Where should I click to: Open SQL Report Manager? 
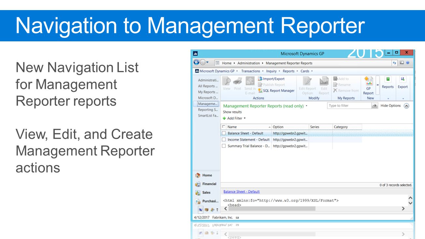[x=276, y=91]
